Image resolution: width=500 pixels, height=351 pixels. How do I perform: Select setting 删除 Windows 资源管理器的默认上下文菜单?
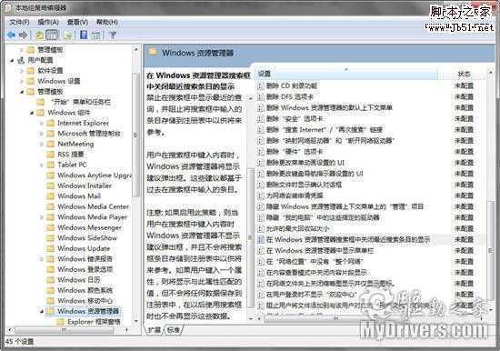click(329, 108)
